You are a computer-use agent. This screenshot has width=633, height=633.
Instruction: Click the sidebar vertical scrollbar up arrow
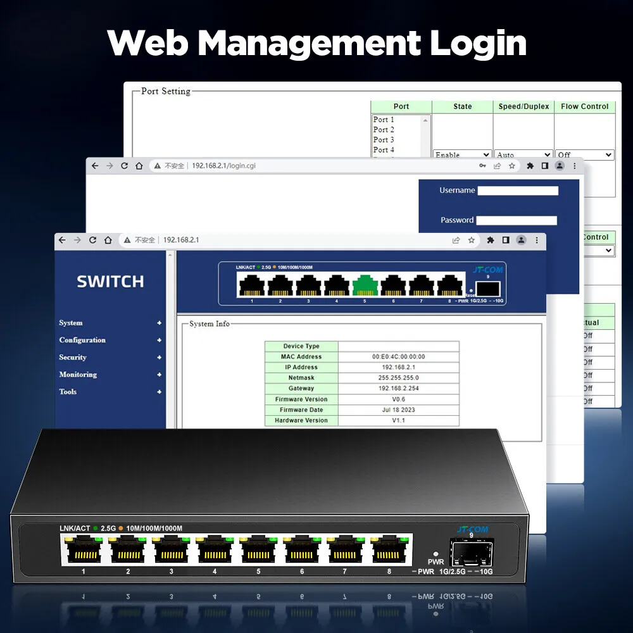point(170,254)
